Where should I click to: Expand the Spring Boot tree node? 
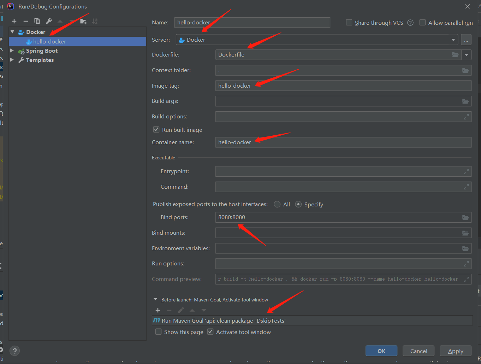coord(12,51)
